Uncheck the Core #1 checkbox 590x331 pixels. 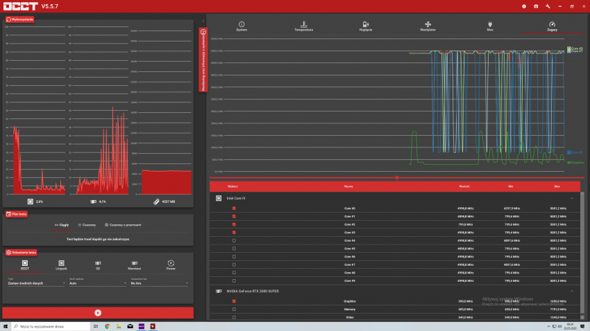pos(234,217)
